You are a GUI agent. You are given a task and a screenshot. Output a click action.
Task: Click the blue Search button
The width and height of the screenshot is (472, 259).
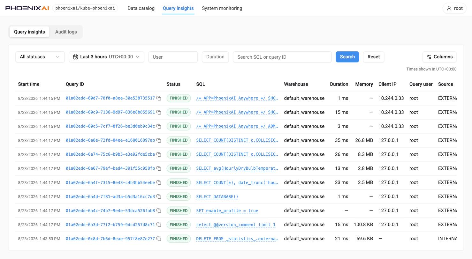pos(347,57)
